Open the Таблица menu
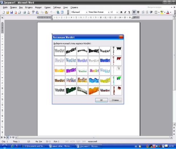The image size is (176, 149). click(57, 7)
